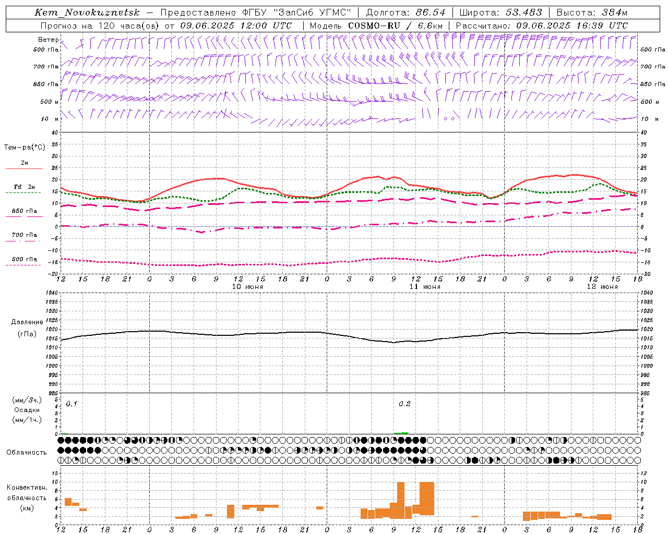The height and width of the screenshot is (534, 668).
Task: Click the '(гПа)' unit label under Давление
Action: point(27,334)
